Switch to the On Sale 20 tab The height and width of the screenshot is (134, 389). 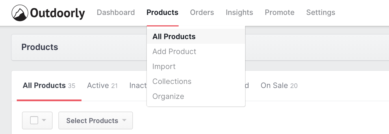(x=279, y=85)
